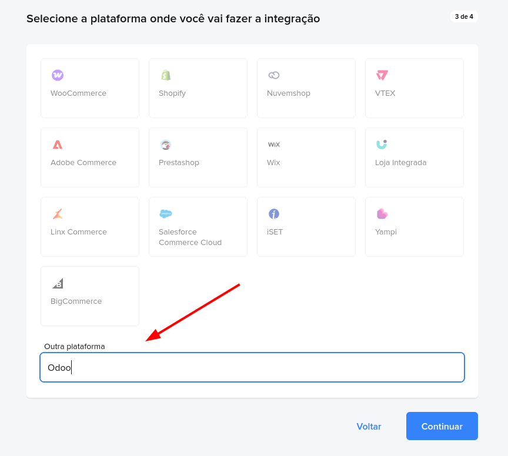The height and width of the screenshot is (456, 508).
Task: Focus the Outra plataforma input field
Action: coord(252,367)
